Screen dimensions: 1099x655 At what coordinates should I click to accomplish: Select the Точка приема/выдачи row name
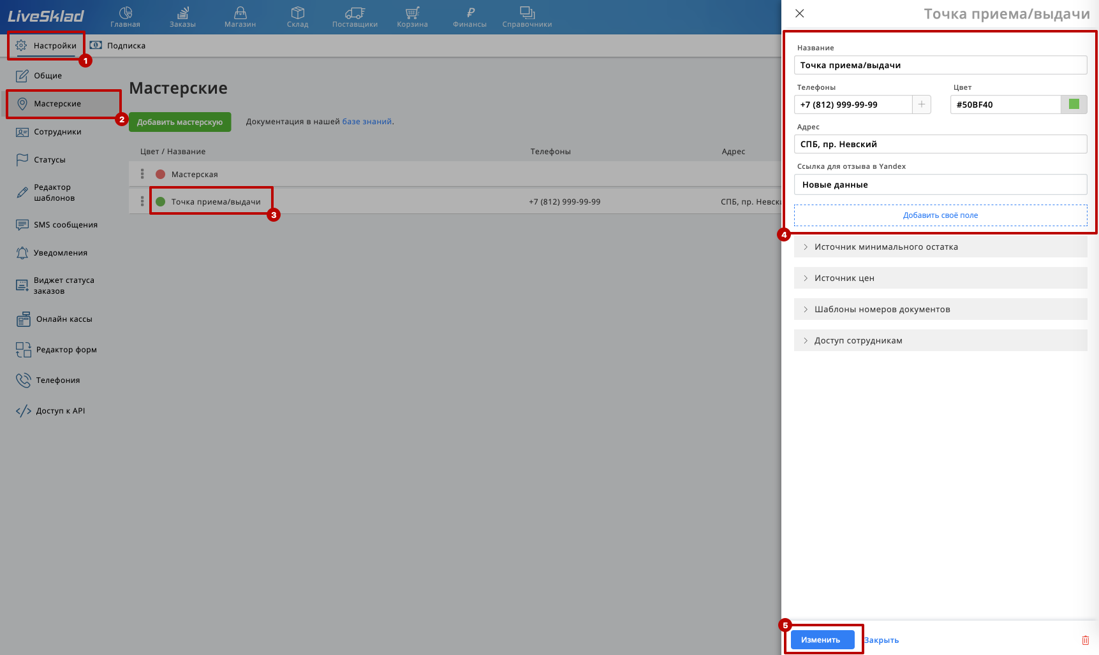[x=216, y=202]
